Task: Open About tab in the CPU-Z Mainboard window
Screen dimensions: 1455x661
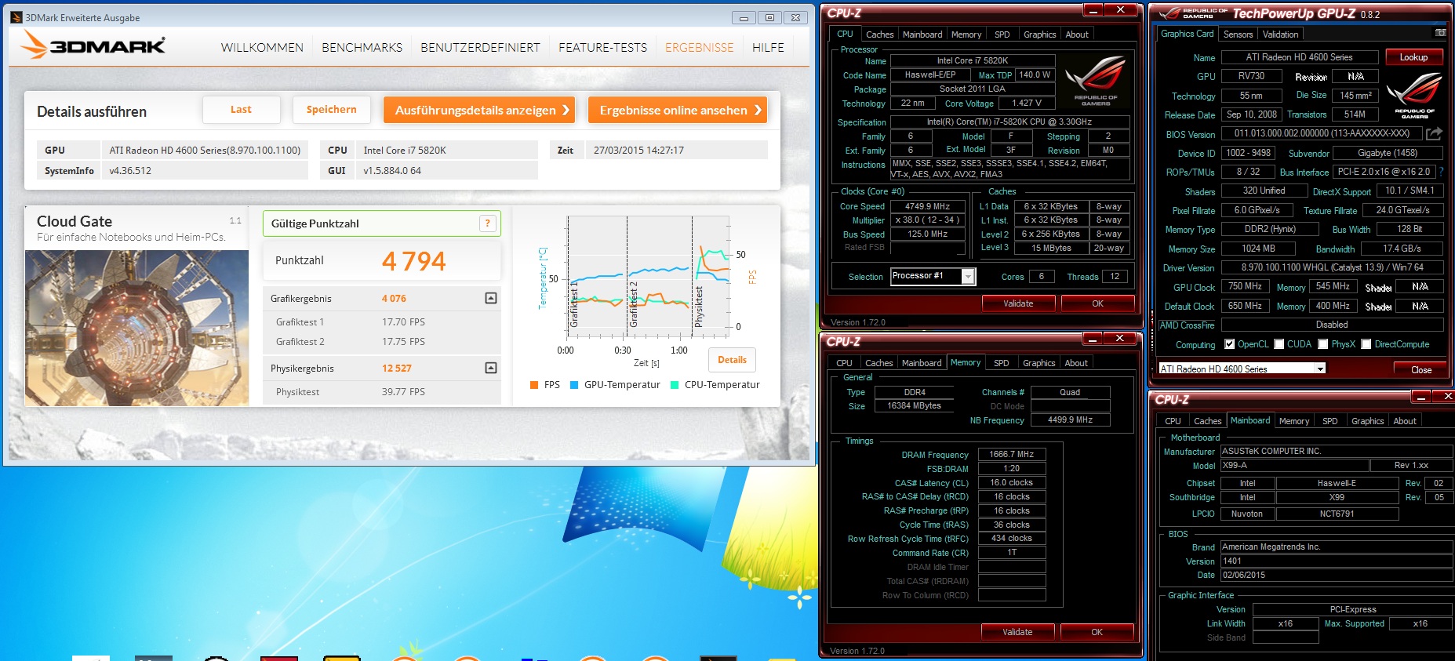Action: 1405,421
